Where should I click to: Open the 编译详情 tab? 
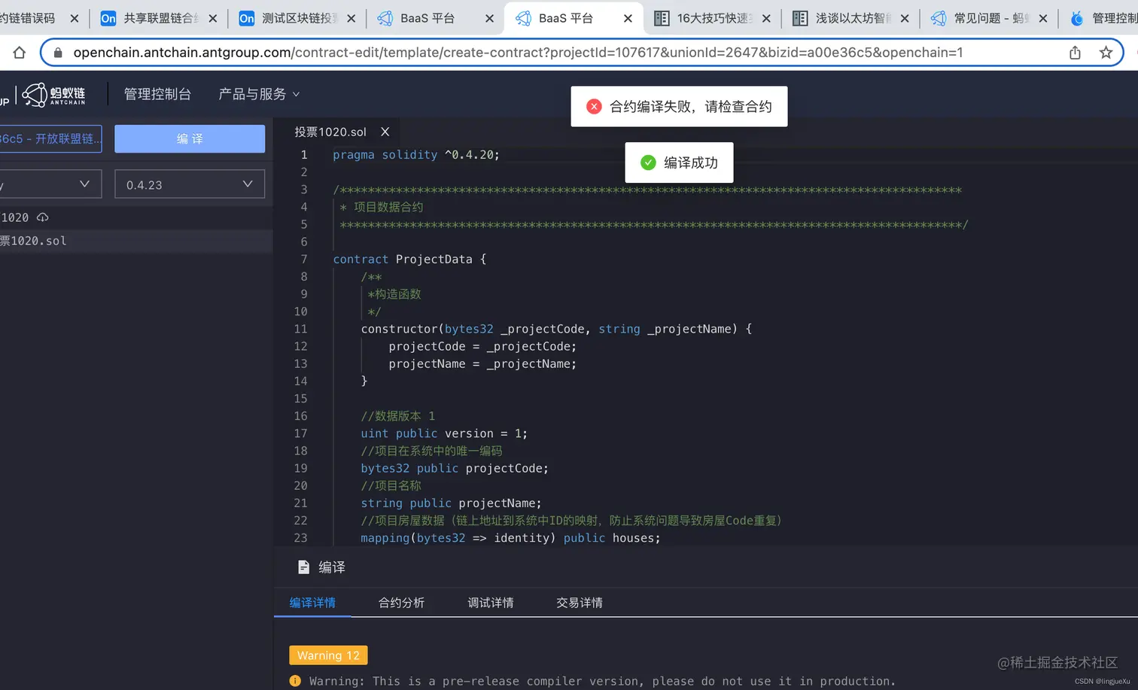coord(312,603)
